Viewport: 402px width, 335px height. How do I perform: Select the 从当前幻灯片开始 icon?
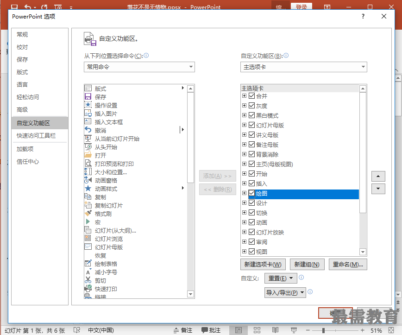tap(88, 139)
